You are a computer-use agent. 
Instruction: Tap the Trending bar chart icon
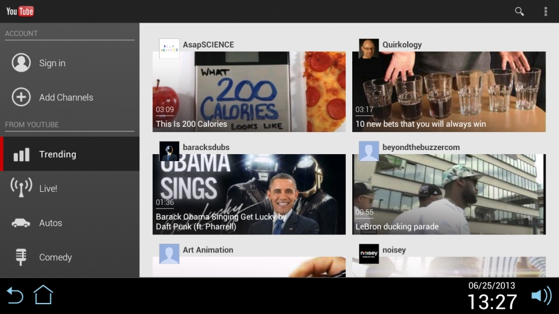[x=22, y=155]
